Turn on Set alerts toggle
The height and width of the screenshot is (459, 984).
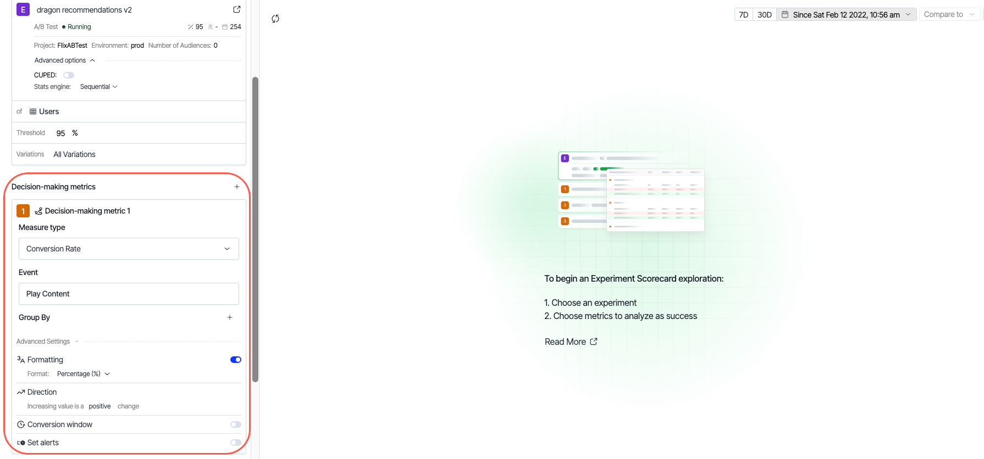236,443
